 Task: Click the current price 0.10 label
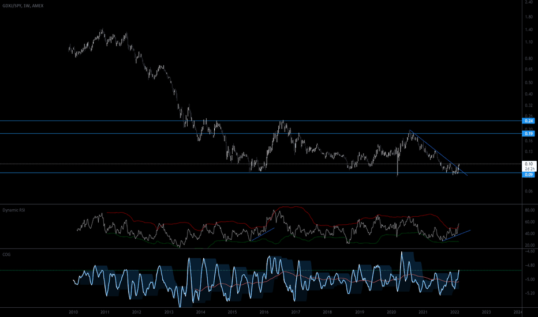tap(529, 164)
